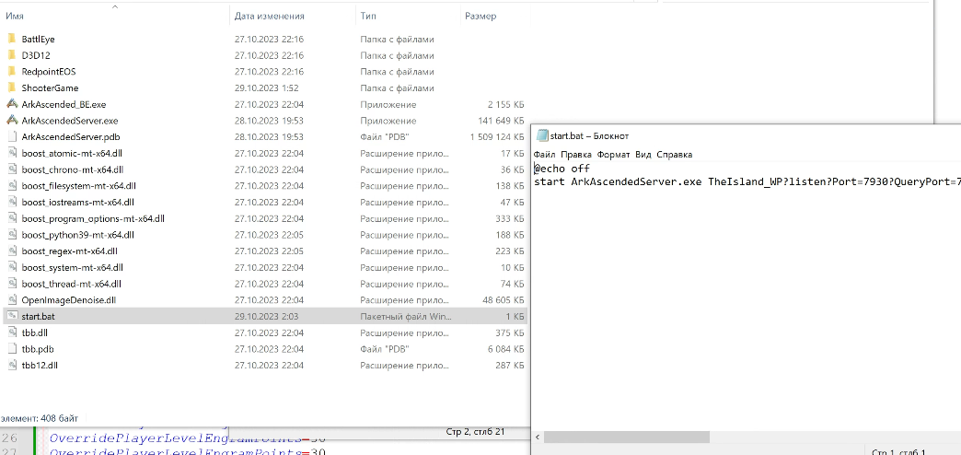Click the '48 605 КБ' size value

[x=504, y=300]
